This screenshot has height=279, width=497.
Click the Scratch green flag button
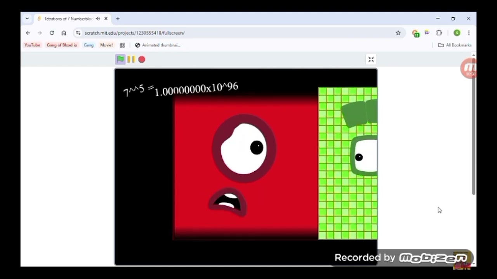coord(120,59)
